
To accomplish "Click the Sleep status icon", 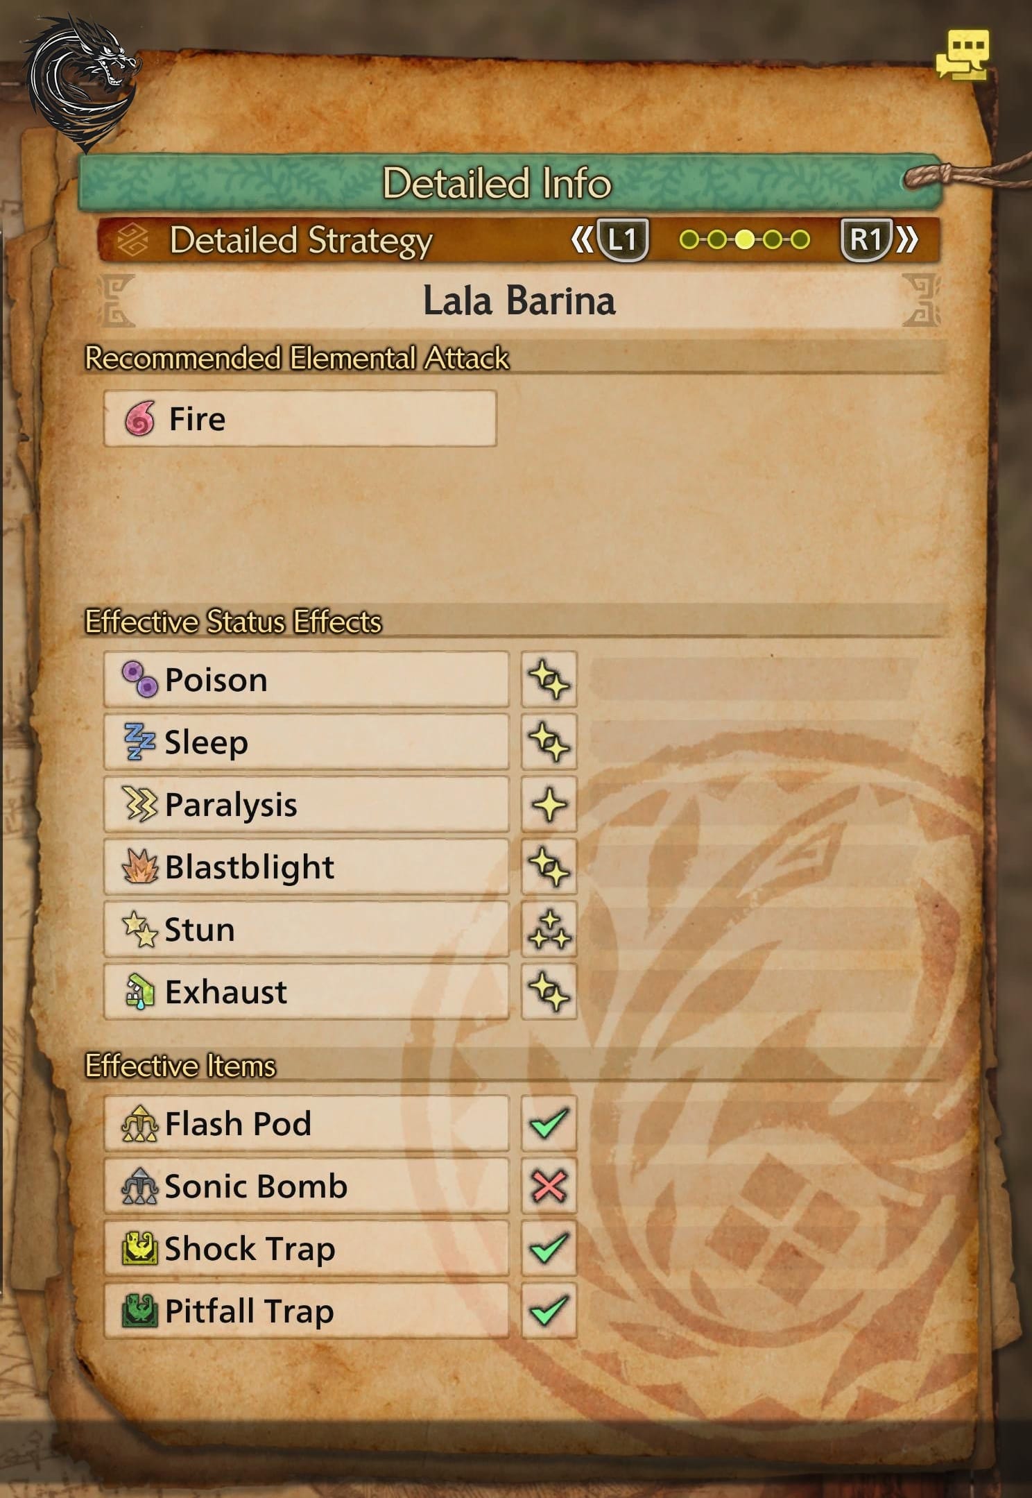I will click(x=139, y=742).
